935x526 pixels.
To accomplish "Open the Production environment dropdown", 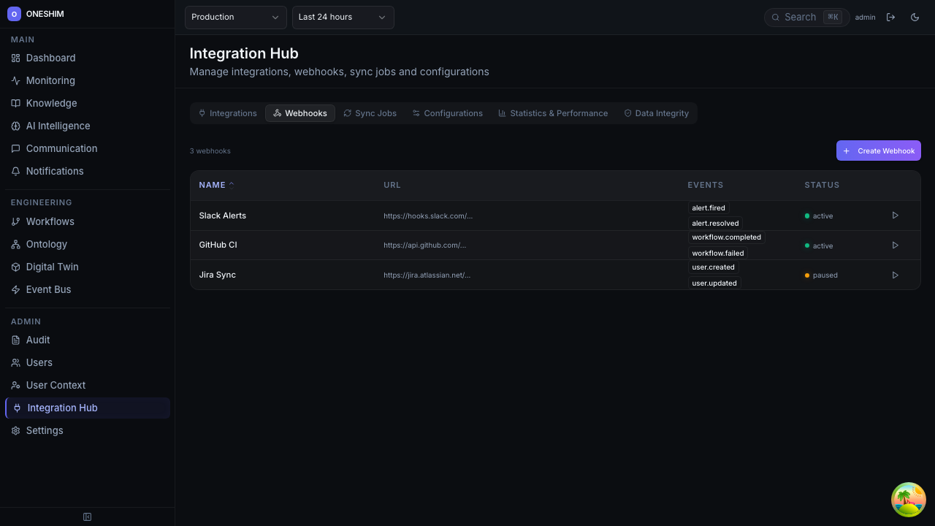I will [235, 17].
